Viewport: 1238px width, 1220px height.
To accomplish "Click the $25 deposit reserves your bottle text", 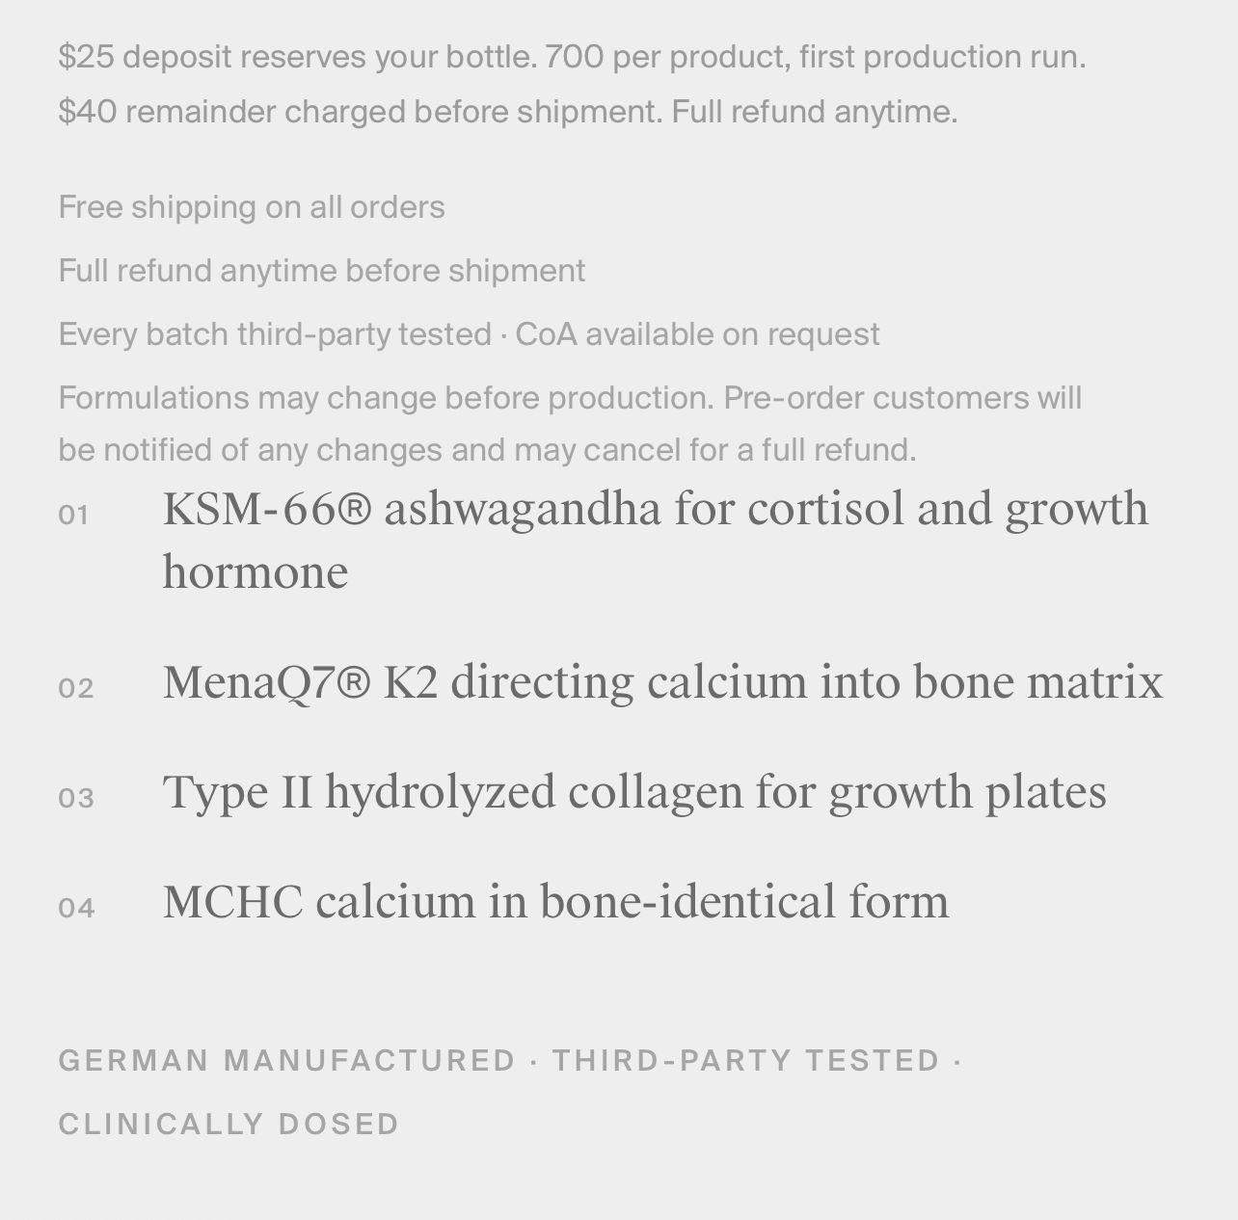I will click(297, 57).
